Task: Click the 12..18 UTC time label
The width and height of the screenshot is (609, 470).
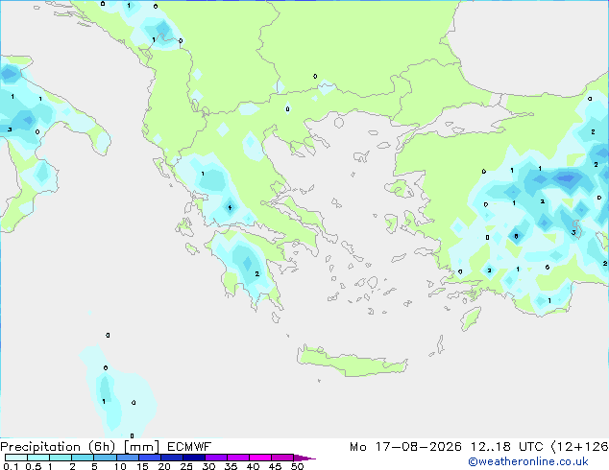Action: point(506,447)
